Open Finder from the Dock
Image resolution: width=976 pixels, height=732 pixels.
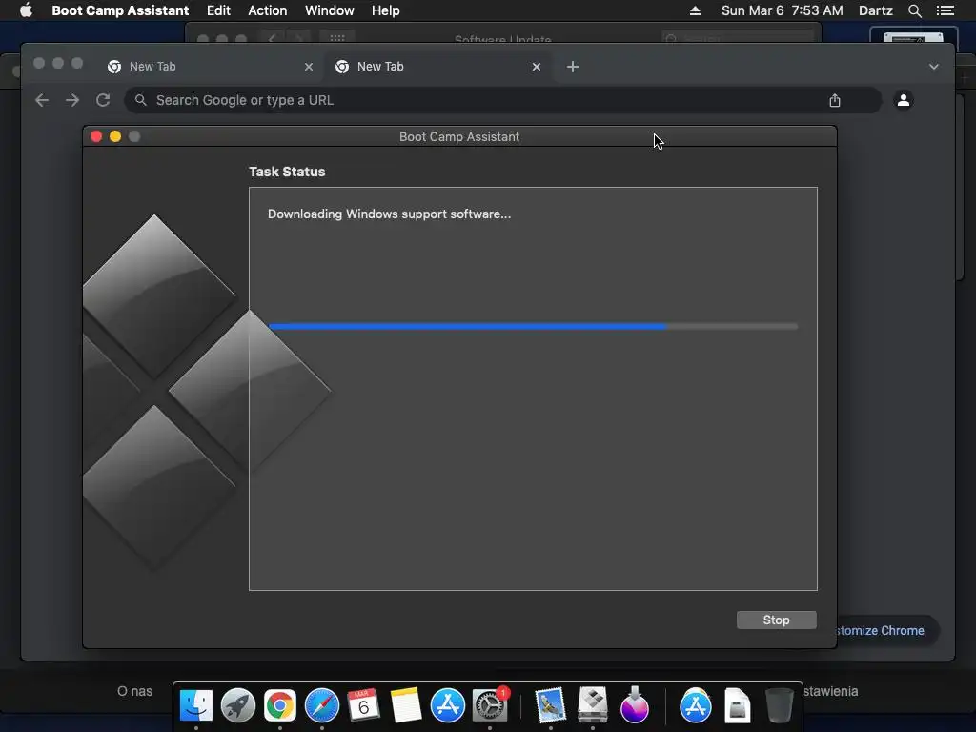(x=196, y=705)
